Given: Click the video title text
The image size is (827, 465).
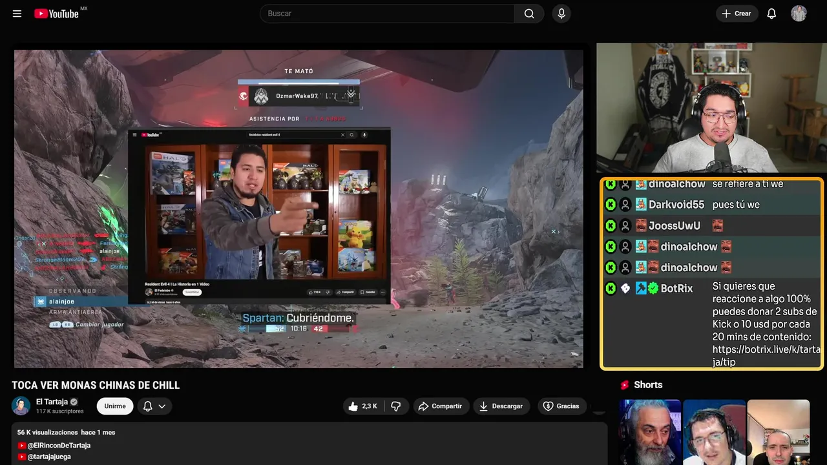Looking at the screenshot, I should [x=96, y=386].
